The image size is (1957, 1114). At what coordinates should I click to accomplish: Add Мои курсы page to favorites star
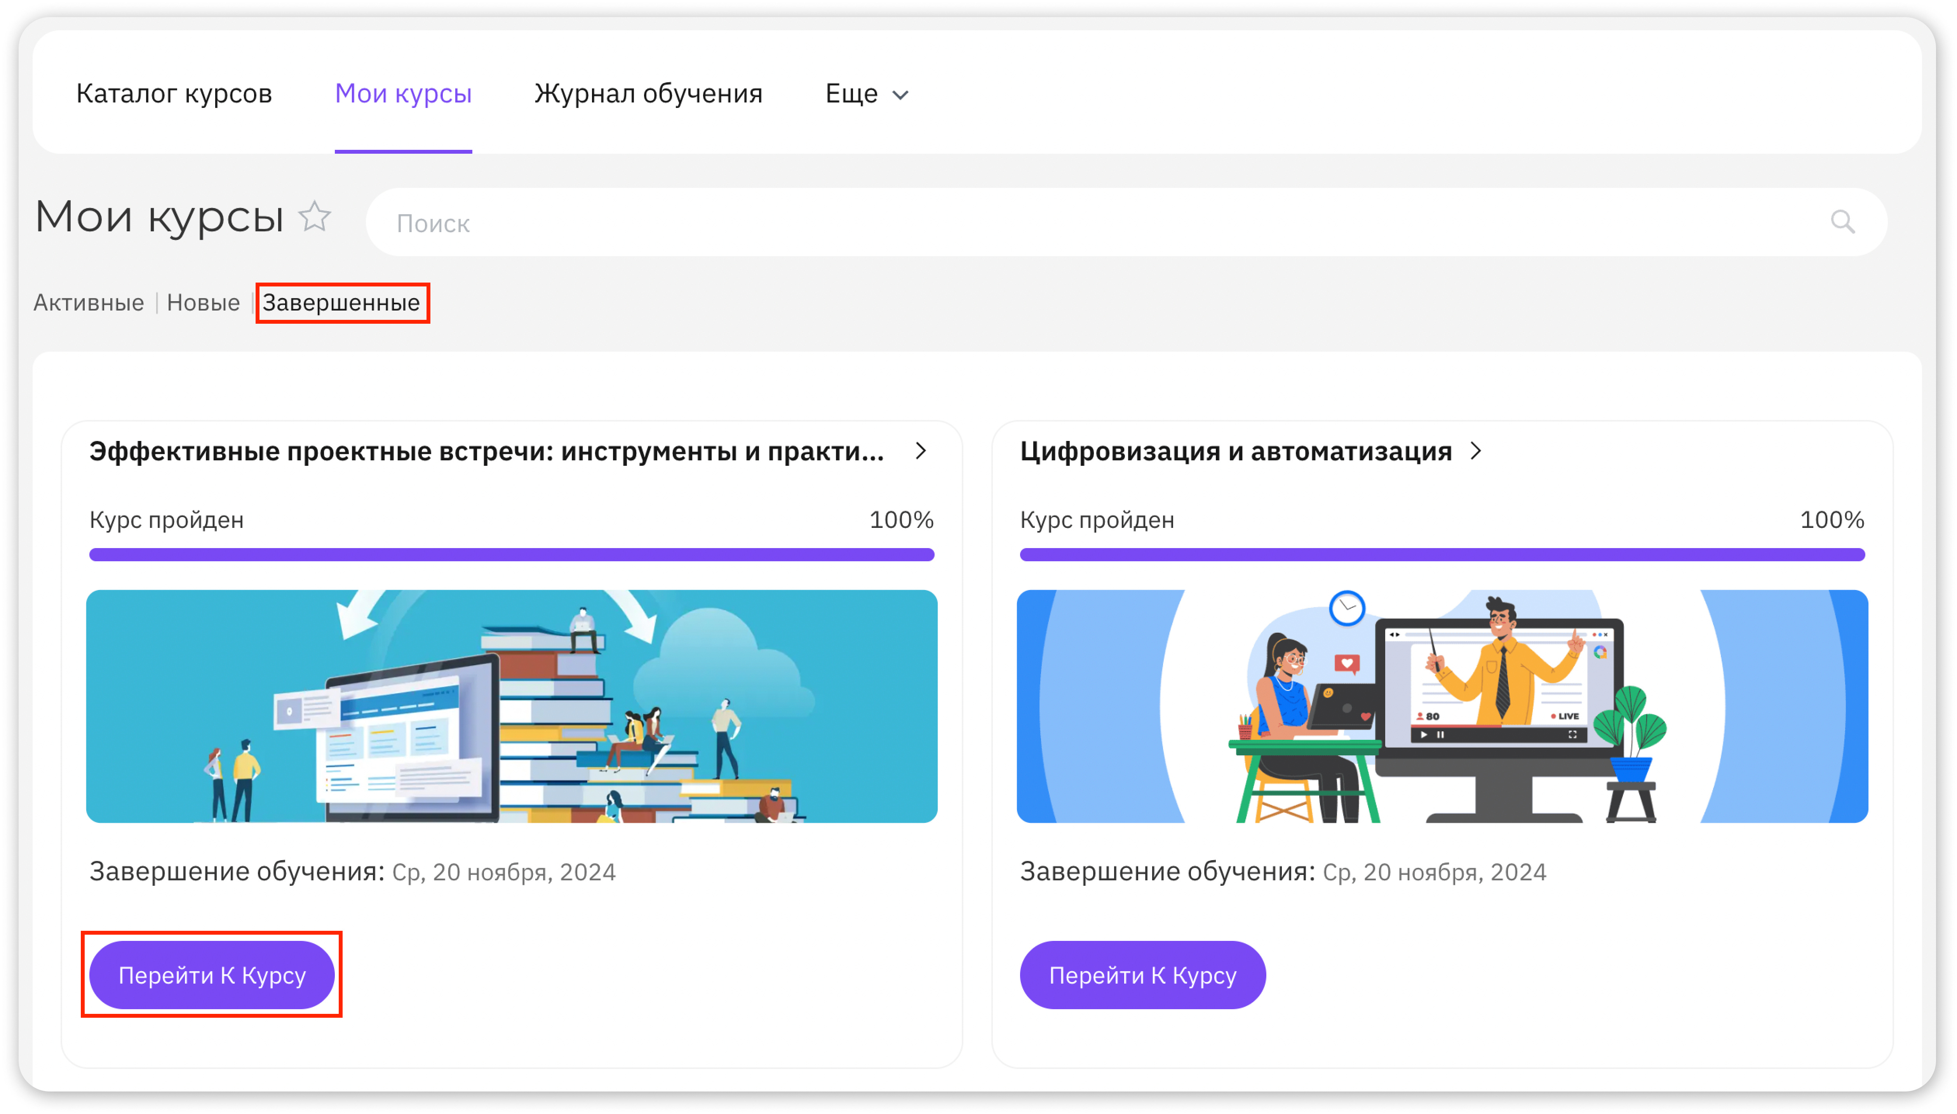point(314,217)
